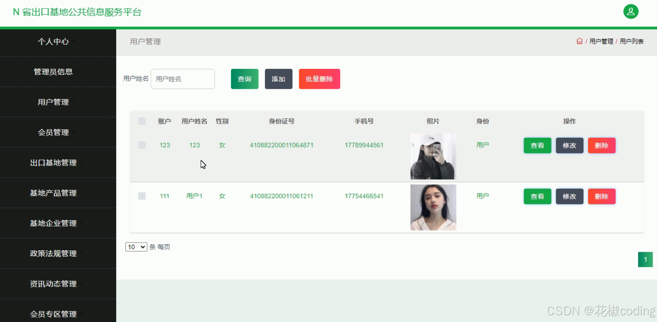Click user name cell 用户1

(194, 196)
